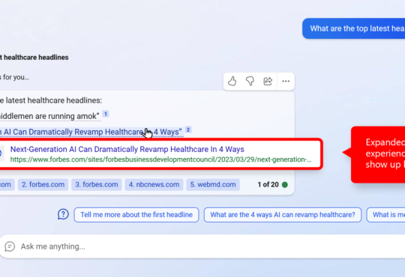Click the green forbes.com URL in preview
405x277 pixels.
point(160,159)
